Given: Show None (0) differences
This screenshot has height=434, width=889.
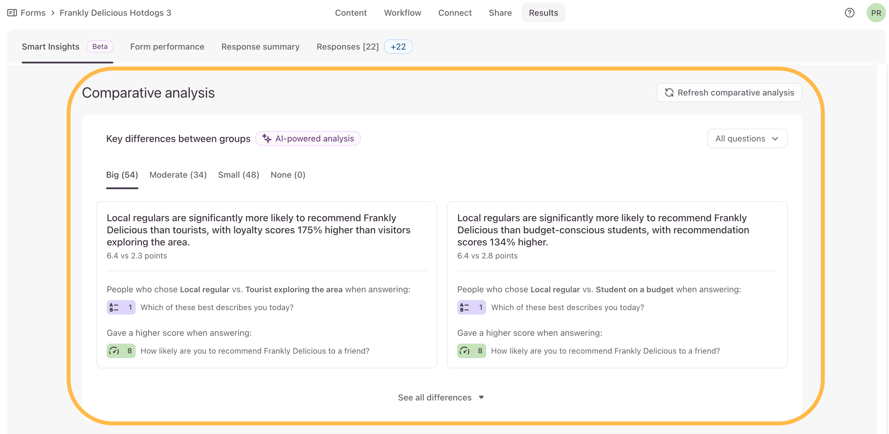Looking at the screenshot, I should [288, 175].
